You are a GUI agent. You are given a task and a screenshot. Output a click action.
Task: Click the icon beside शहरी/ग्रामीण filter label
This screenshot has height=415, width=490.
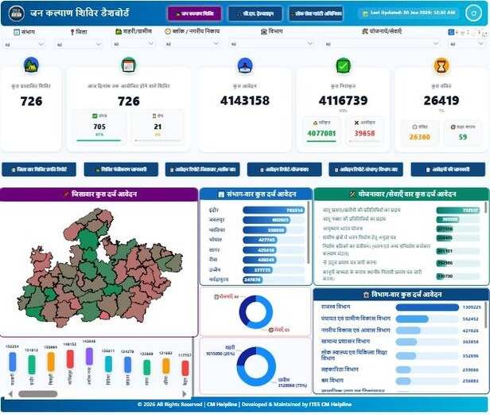pos(119,32)
